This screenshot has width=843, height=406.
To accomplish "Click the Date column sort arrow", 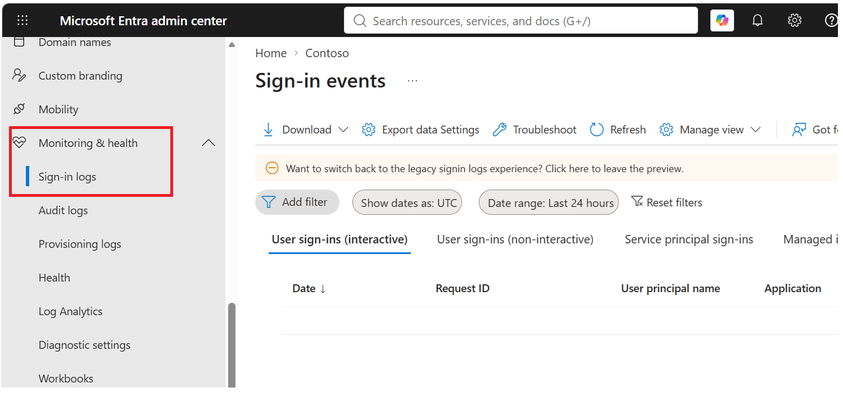I will pos(323,289).
